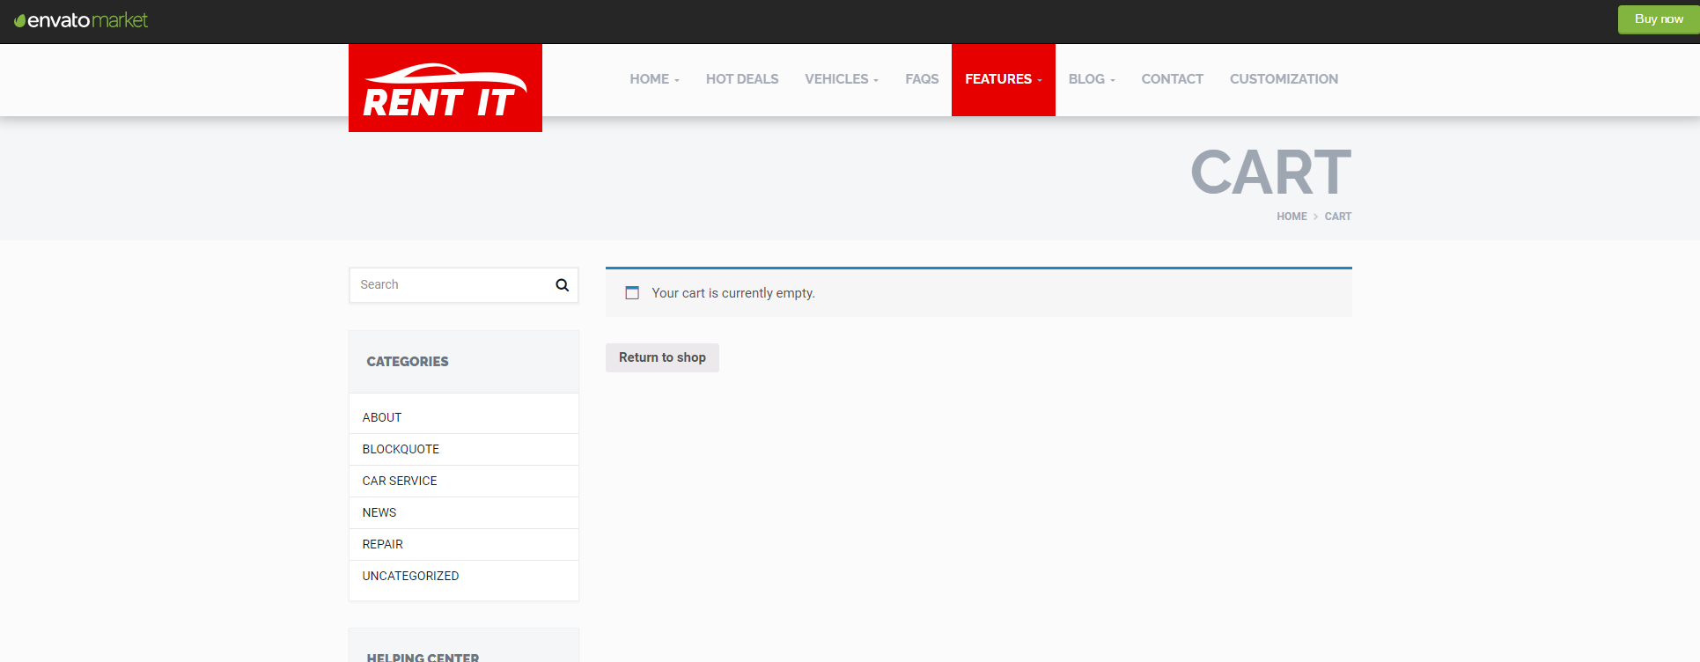Click the large CART page title
This screenshot has height=662, width=1700.
(1270, 173)
